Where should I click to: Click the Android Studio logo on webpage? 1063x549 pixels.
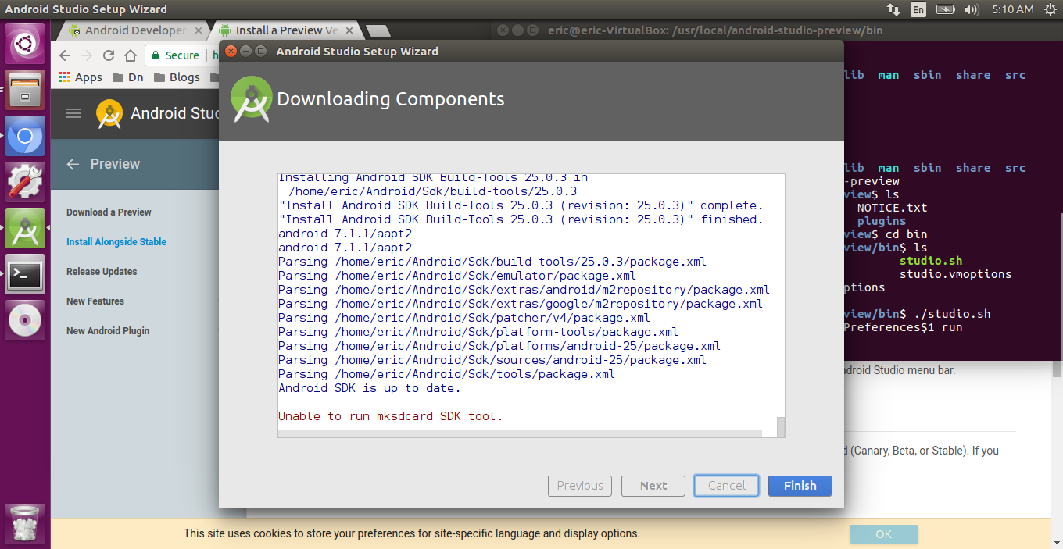tap(109, 114)
